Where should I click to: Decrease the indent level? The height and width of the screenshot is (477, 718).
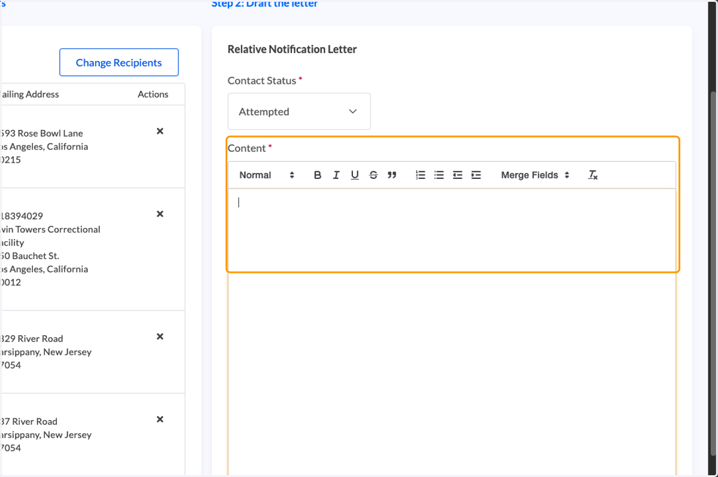coord(458,175)
